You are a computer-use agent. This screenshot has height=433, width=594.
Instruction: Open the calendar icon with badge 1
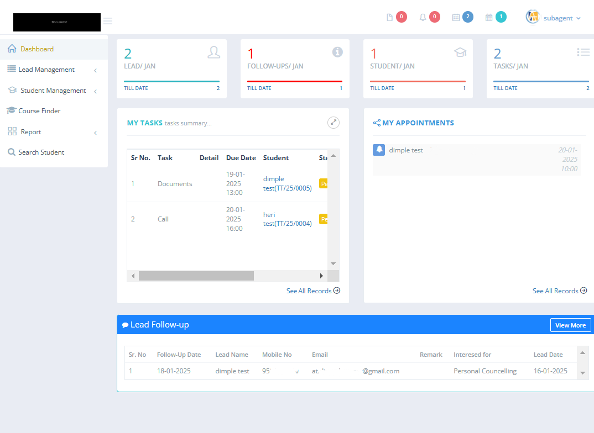click(489, 17)
